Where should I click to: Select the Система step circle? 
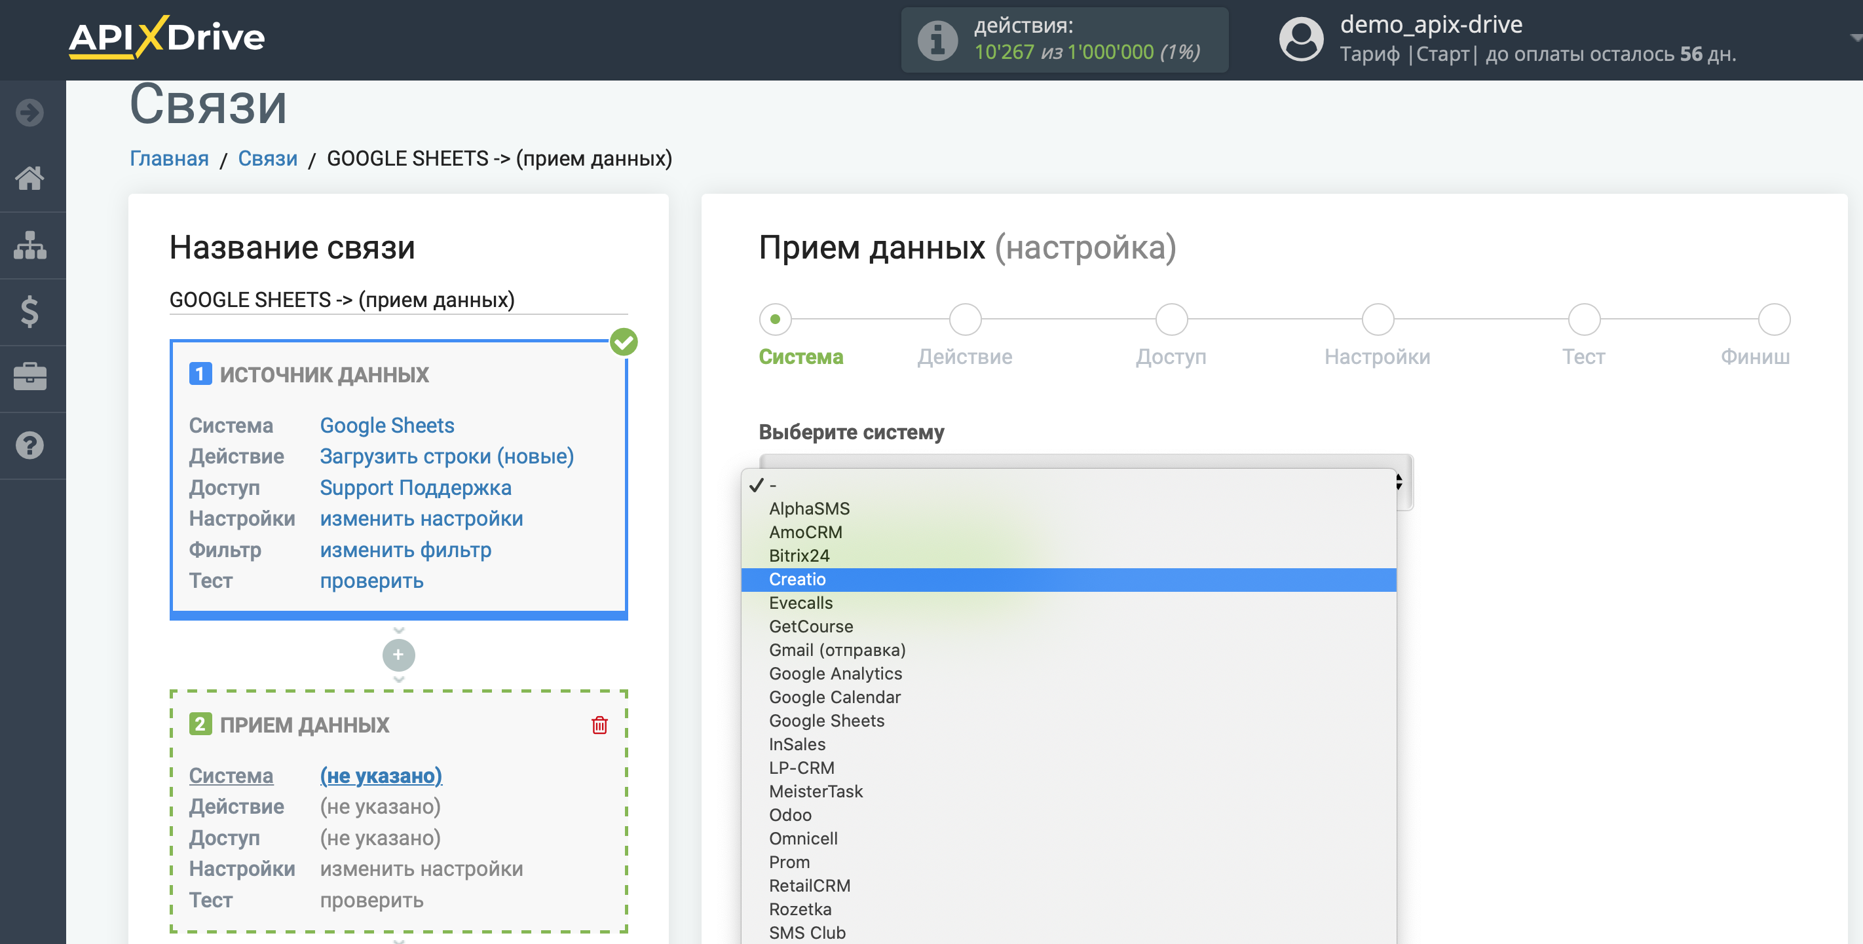click(x=776, y=319)
